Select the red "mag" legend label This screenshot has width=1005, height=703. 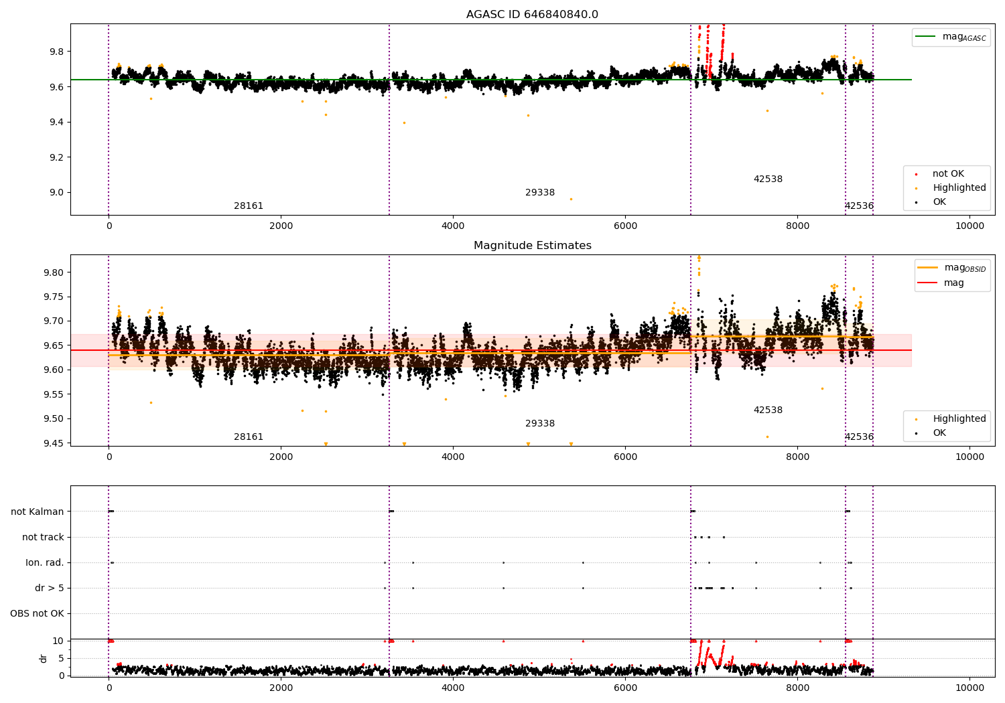(954, 283)
